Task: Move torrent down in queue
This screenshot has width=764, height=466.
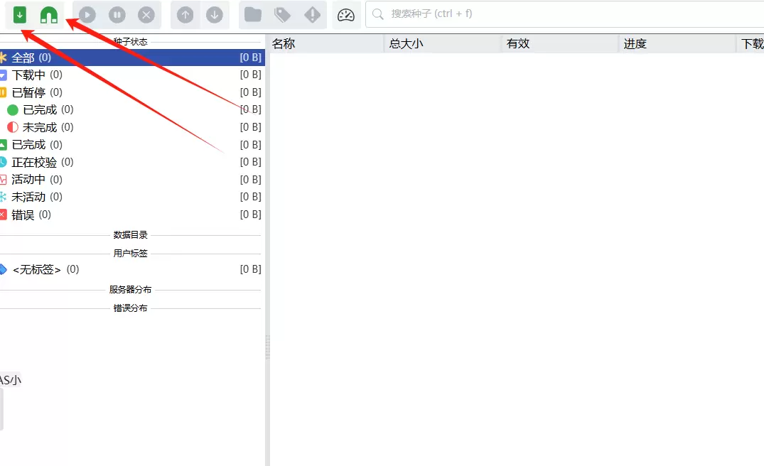Action: [214, 14]
